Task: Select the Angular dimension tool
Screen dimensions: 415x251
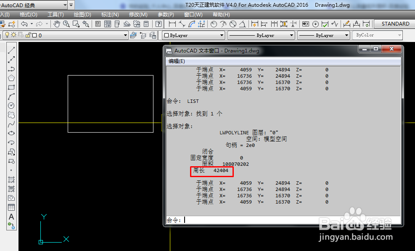Action: tap(243, 24)
